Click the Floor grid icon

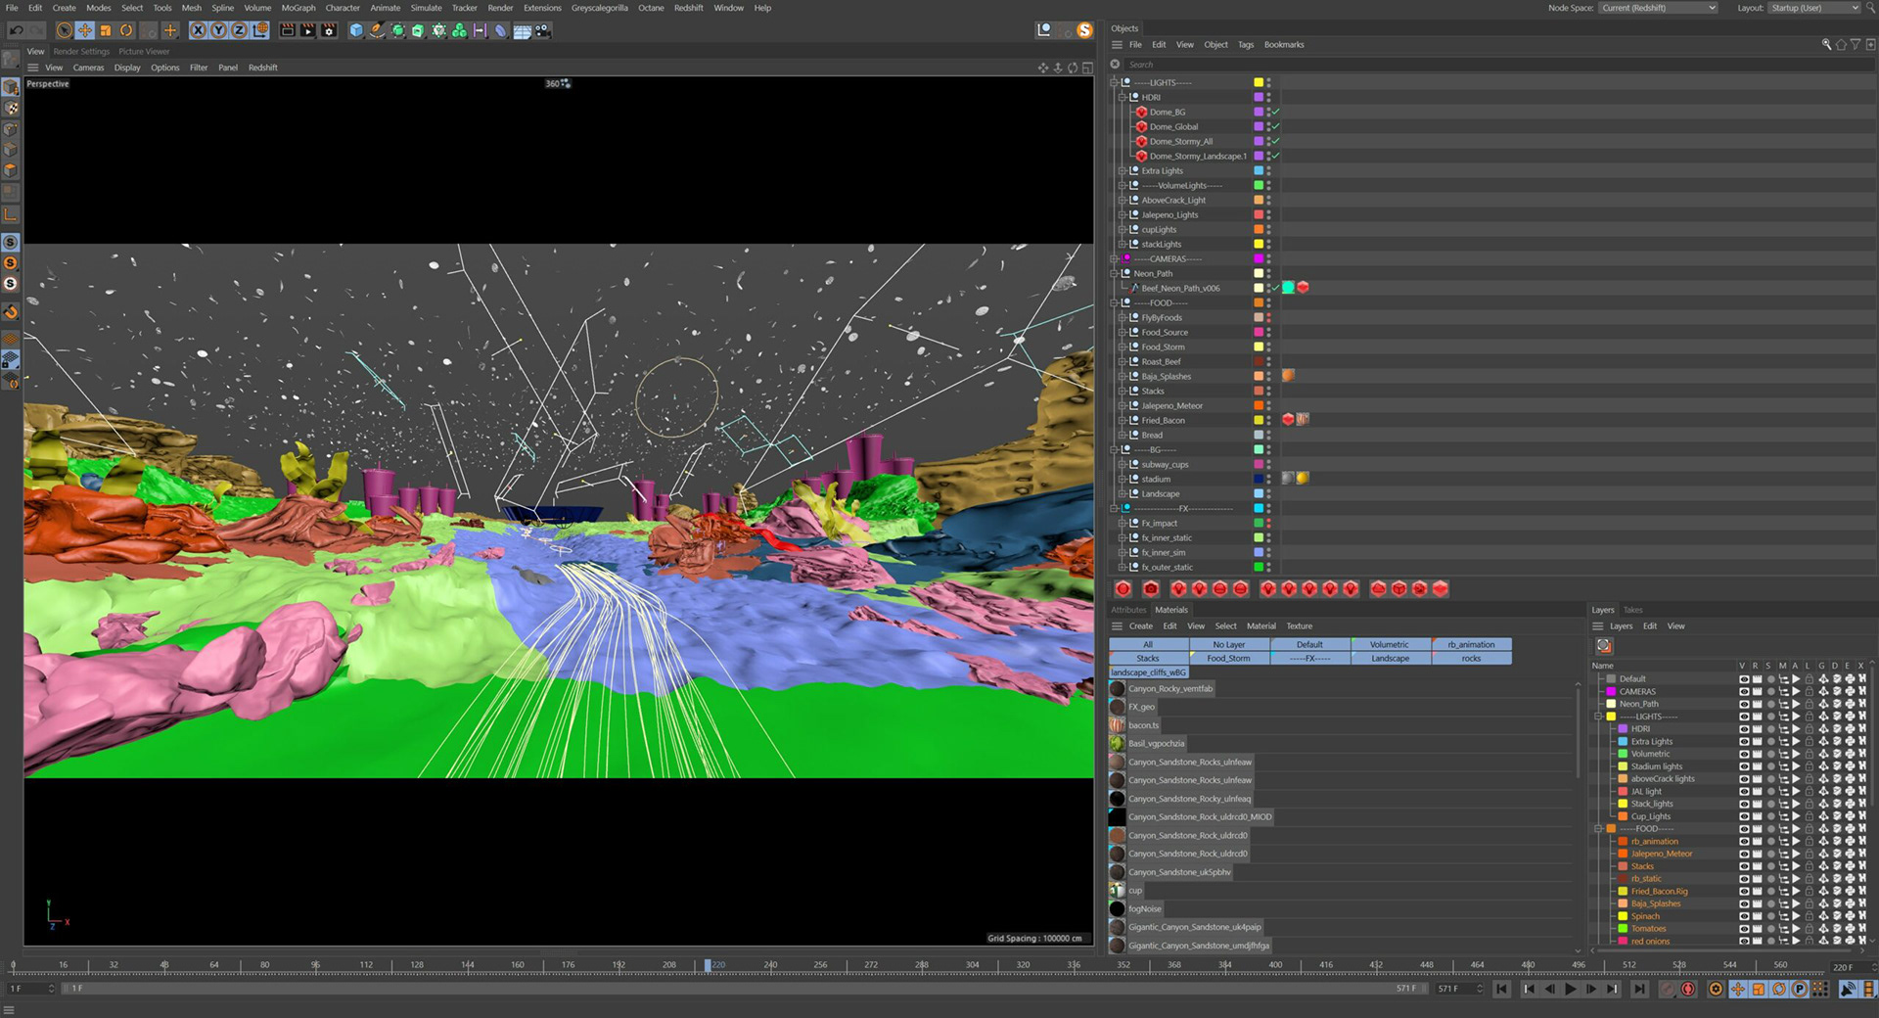[x=521, y=30]
